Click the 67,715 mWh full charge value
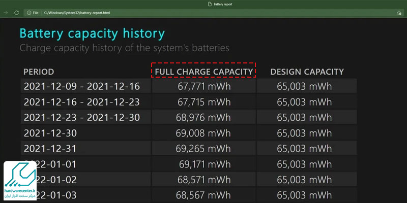Image resolution: width=407 pixels, height=203 pixels. click(204, 102)
